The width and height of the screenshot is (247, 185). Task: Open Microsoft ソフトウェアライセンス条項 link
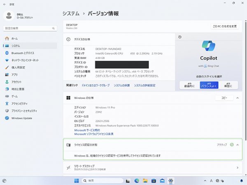[94, 134]
